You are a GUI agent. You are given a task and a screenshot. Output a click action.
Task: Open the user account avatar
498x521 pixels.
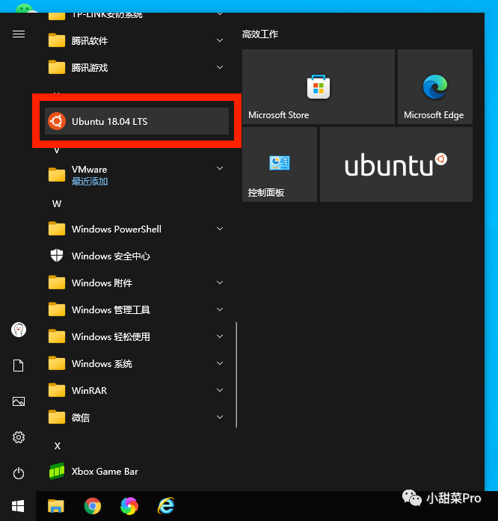tap(19, 330)
